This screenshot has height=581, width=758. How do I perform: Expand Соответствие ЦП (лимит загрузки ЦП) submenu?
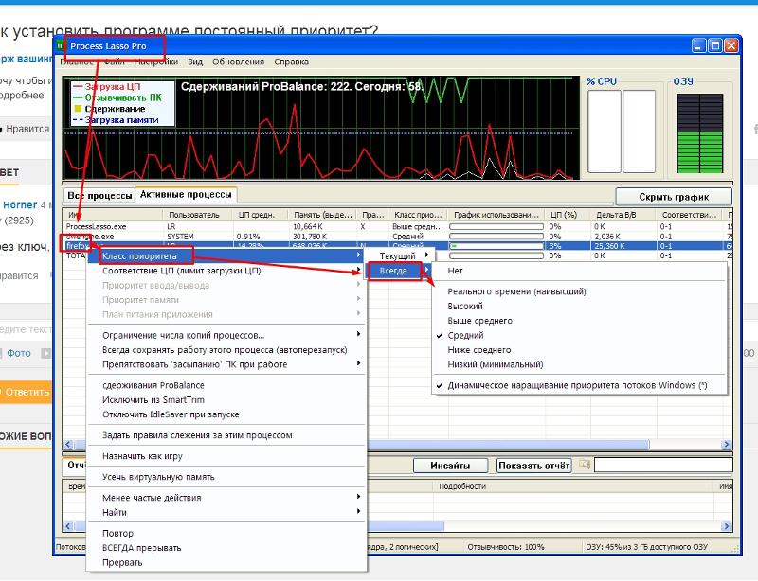226,271
